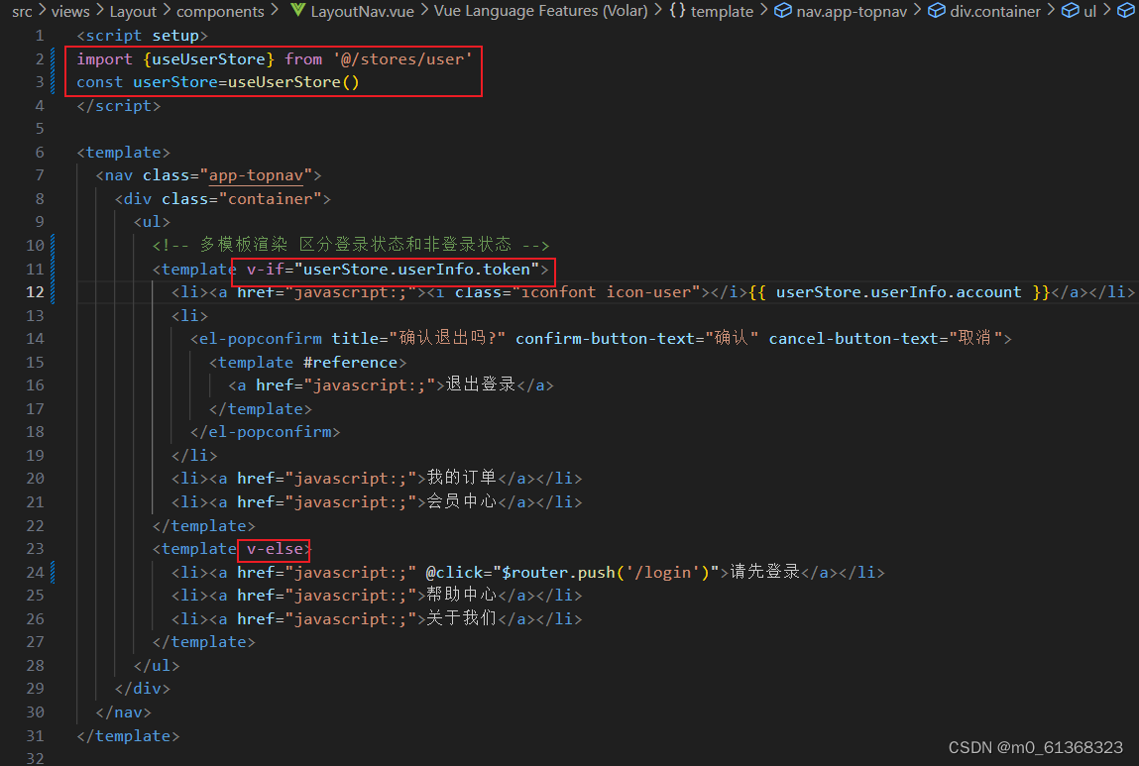This screenshot has width=1139, height=766.
Task: Click the app-topnav class name
Action: 256,175
